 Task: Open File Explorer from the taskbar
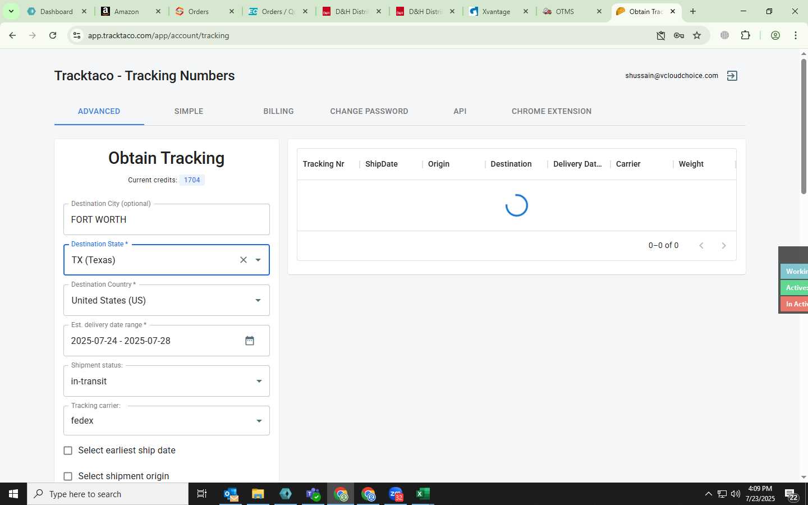[x=258, y=494]
